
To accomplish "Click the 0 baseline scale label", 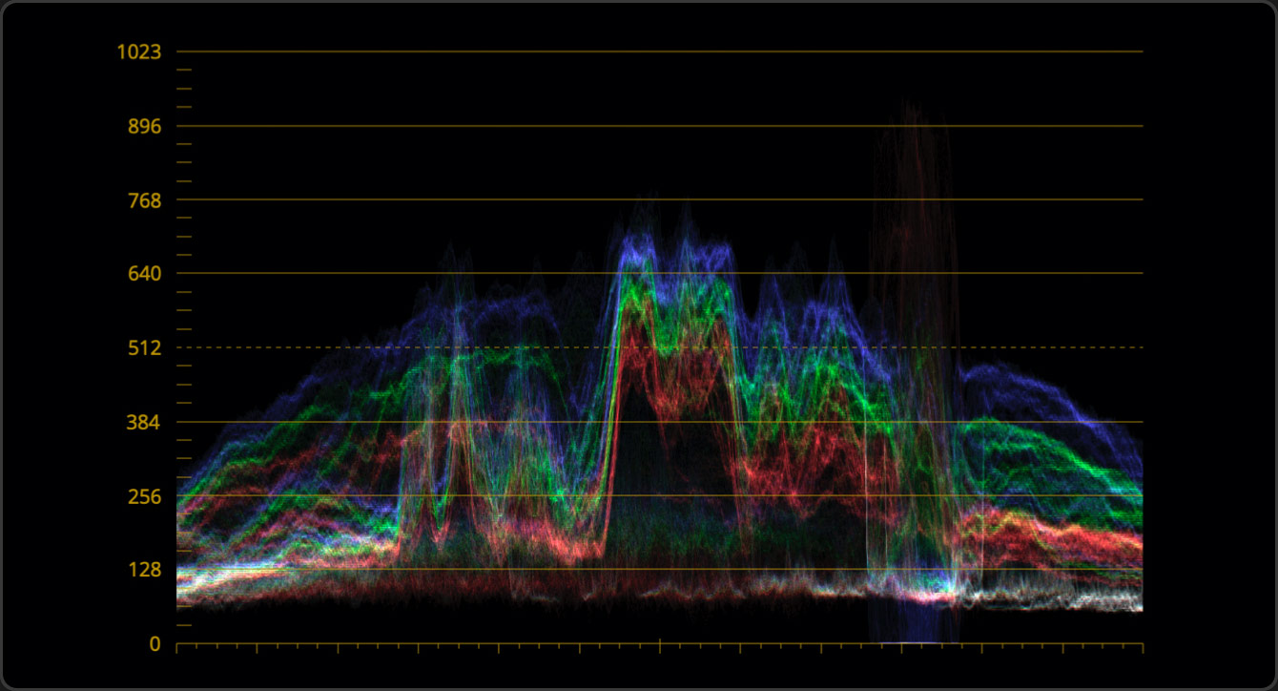I will pyautogui.click(x=155, y=644).
